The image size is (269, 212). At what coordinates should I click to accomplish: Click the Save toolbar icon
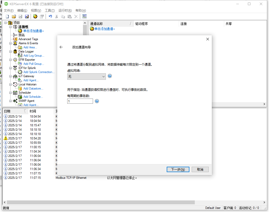click(x=20, y=16)
